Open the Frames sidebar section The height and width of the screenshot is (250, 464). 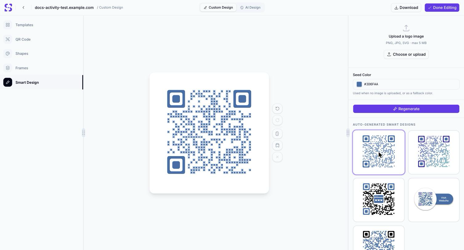(x=42, y=68)
